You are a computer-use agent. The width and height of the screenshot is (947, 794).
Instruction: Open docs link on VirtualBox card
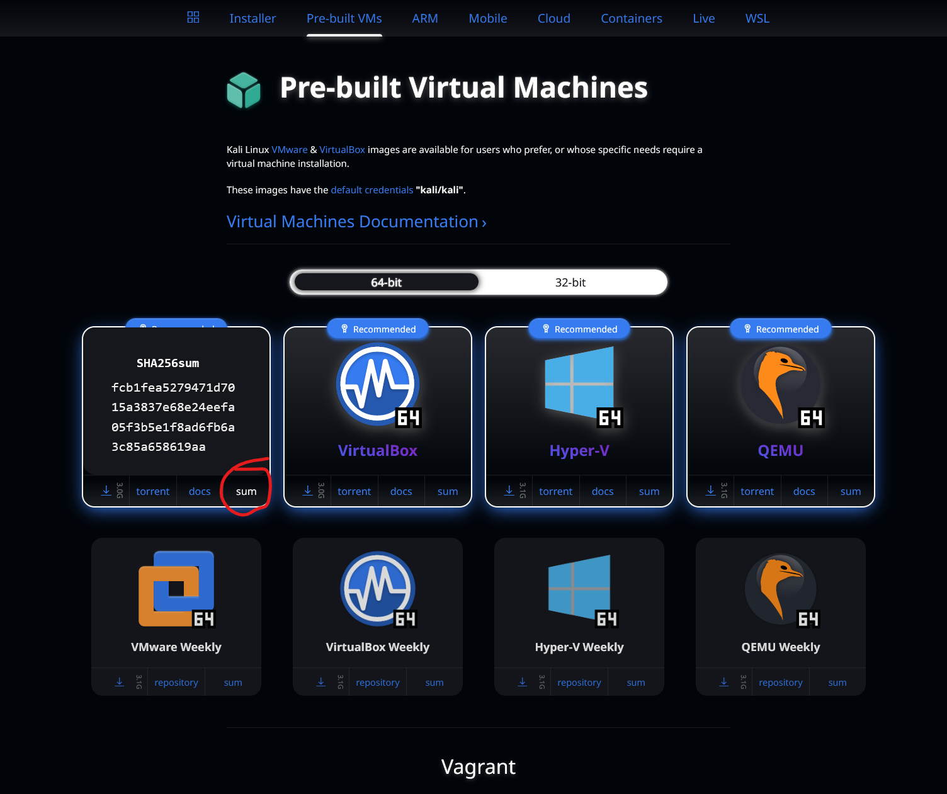tap(401, 491)
